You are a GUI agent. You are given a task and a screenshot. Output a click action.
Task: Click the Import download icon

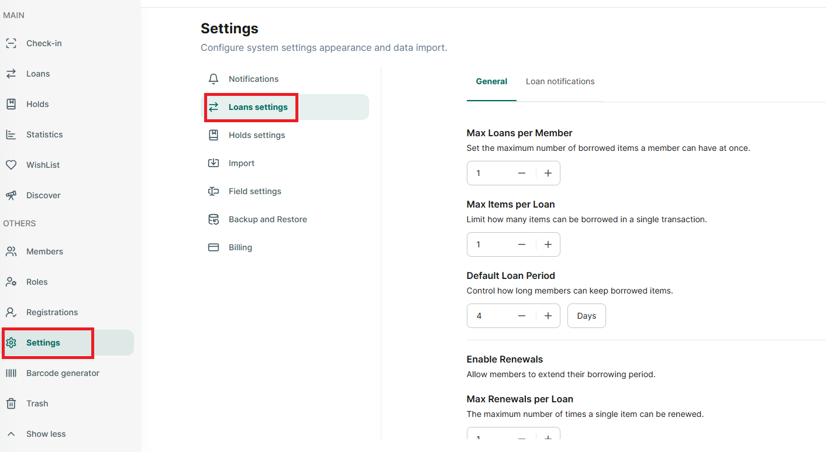coord(214,163)
